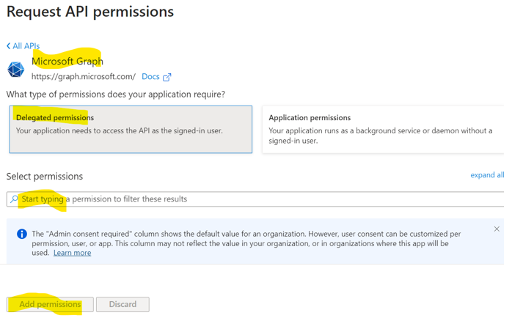Click the graph.microsoft.com URL text
This screenshot has height=318, width=512.
(83, 77)
